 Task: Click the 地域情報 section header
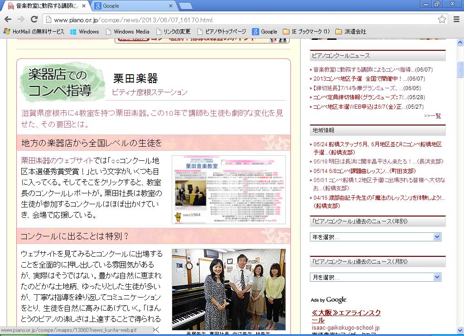[x=377, y=130]
